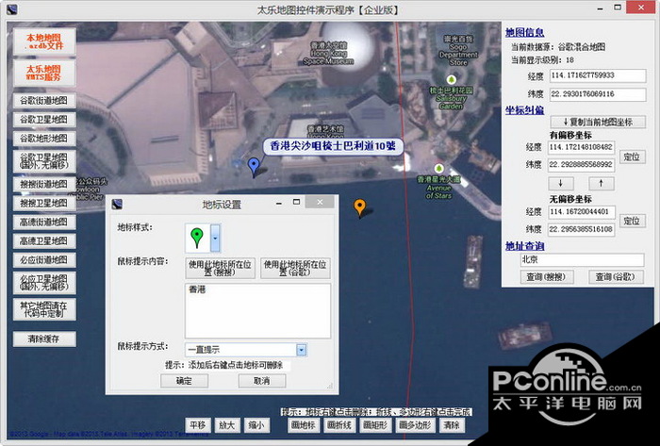Open 本地地图 .ardb文件 option
This screenshot has height=446, width=660.
44,41
